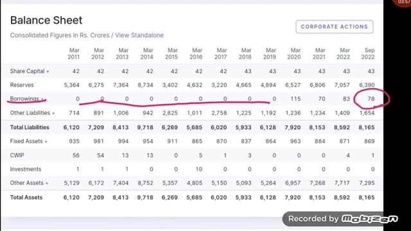Click the Reserves row label
411x231 pixels.
tap(22, 85)
